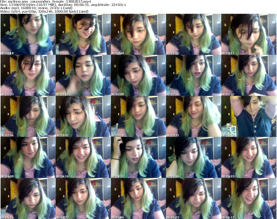
Task: Select the thumbnail timestamped 00:05:32
Action: 83,198
